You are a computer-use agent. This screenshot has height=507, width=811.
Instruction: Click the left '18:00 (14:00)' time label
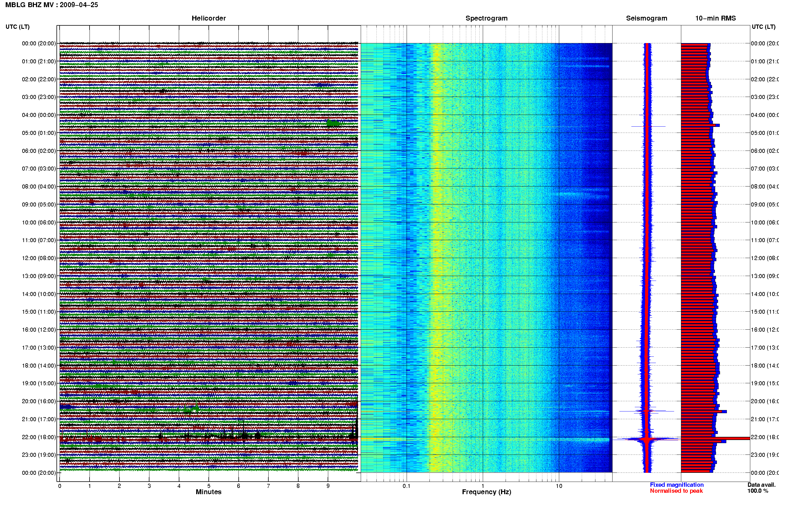click(39, 366)
